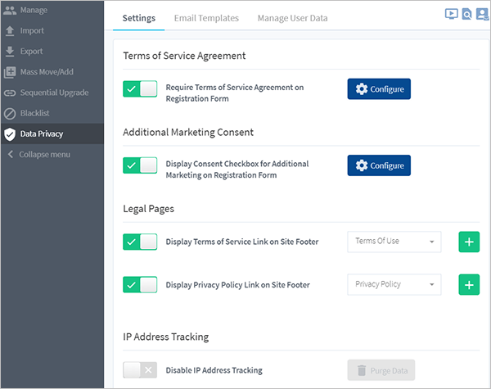The height and width of the screenshot is (389, 491).
Task: Toggle Require Terms of Service Agreement switch
Action: pyautogui.click(x=140, y=89)
